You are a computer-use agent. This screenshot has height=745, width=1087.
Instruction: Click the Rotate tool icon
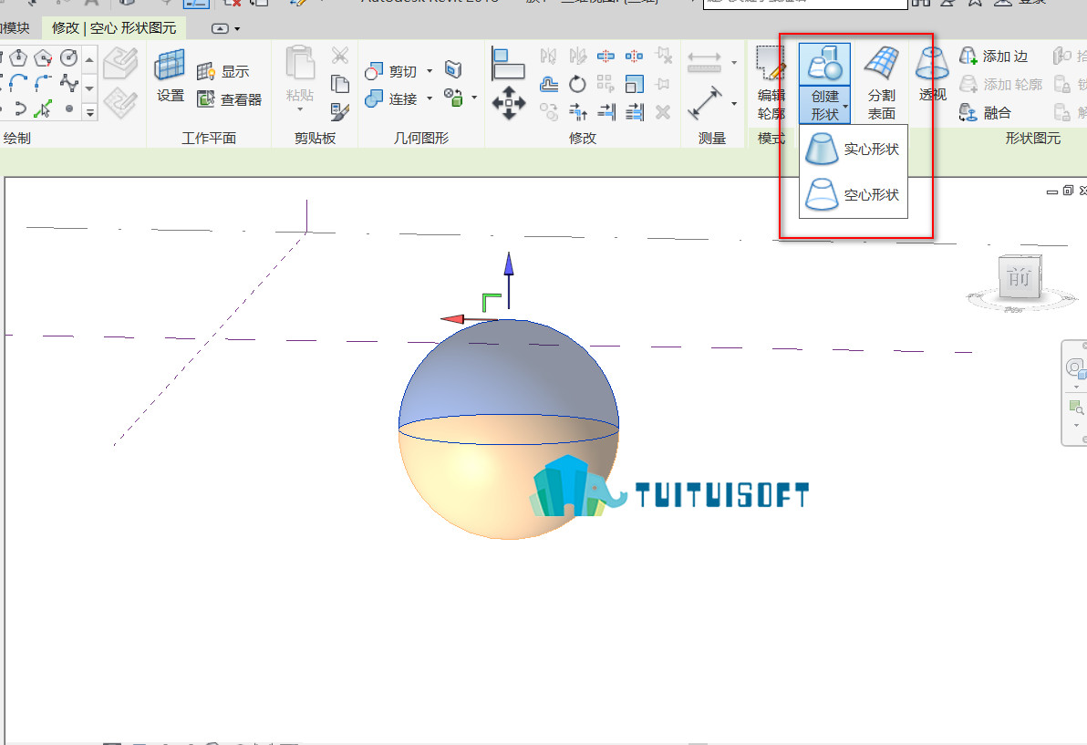577,84
